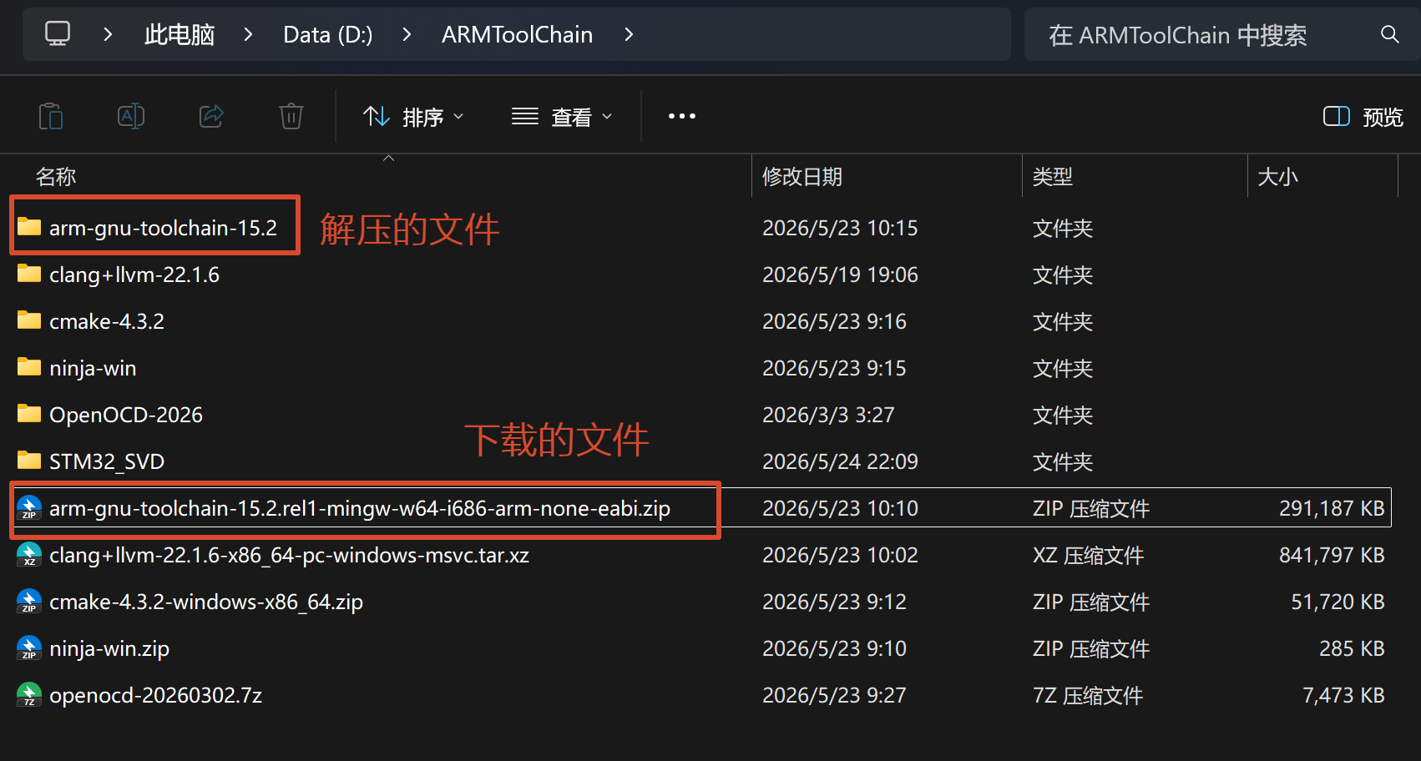Click the XZ 压缩文件 type cell
This screenshot has width=1421, height=761.
point(1088,555)
